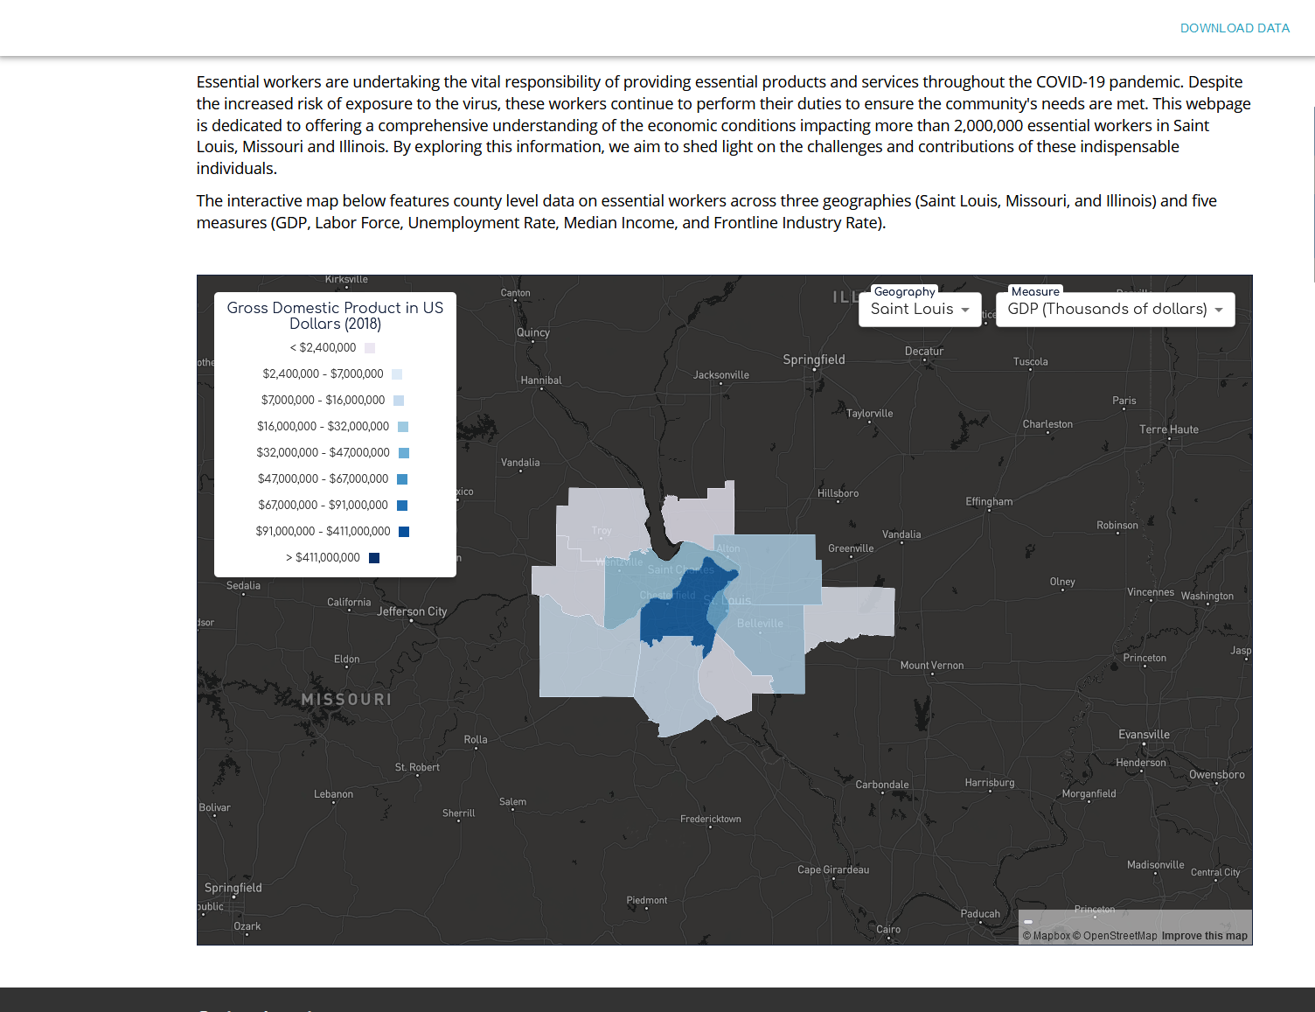
Task: Click the '> $411,000,000' darkest legend swatch
Action: tap(374, 558)
